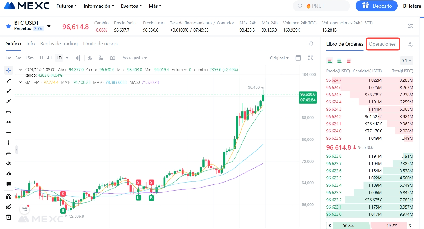This screenshot has width=424, height=229.
Task: Enable the magnet snap mode
Action: (9, 196)
